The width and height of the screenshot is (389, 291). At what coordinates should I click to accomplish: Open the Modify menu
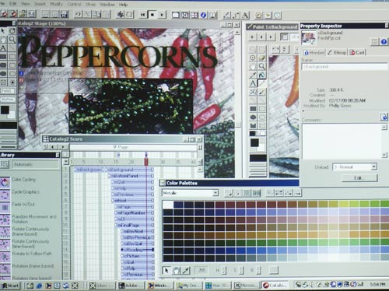pos(56,4)
